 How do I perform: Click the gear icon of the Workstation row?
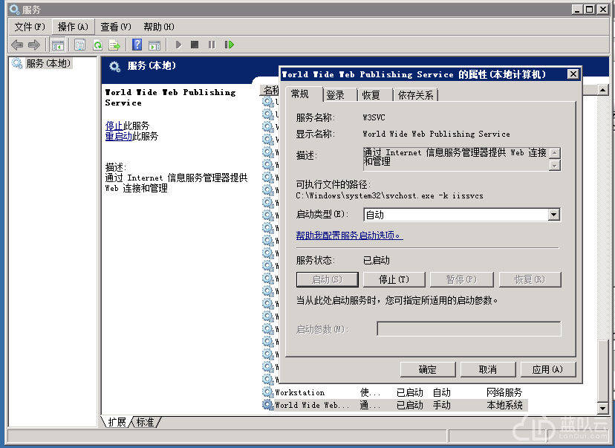267,392
